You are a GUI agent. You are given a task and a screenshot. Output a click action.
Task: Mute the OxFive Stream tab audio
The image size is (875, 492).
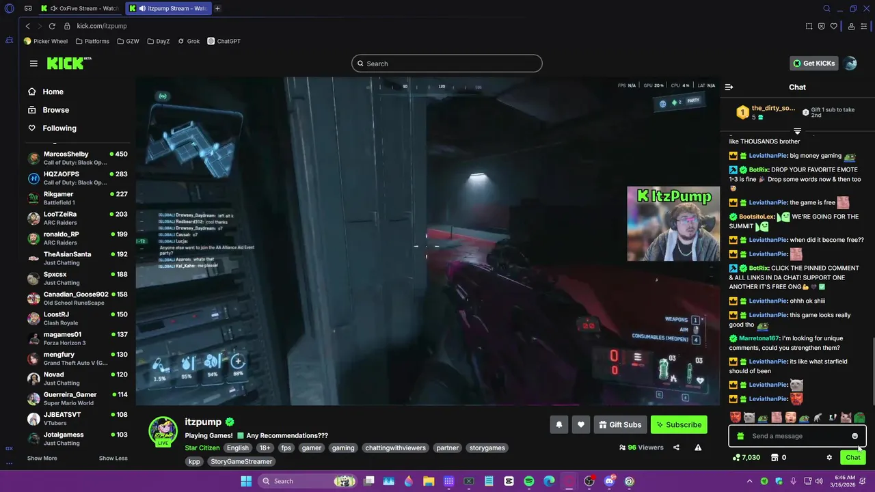click(x=53, y=8)
